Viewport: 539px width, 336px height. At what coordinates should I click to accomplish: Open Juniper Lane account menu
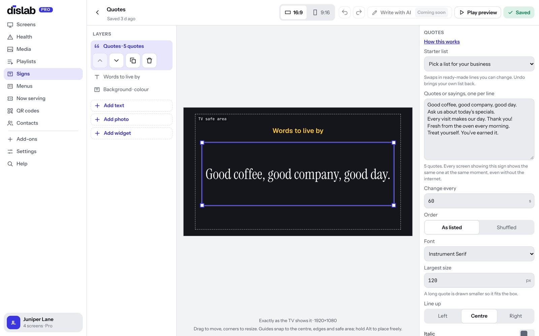43,323
